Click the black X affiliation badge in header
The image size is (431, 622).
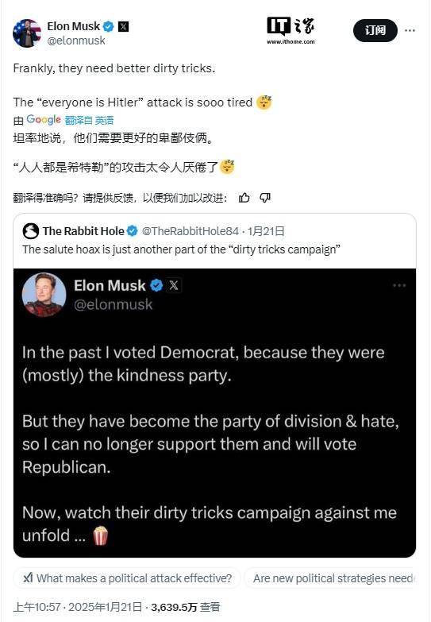pos(124,26)
